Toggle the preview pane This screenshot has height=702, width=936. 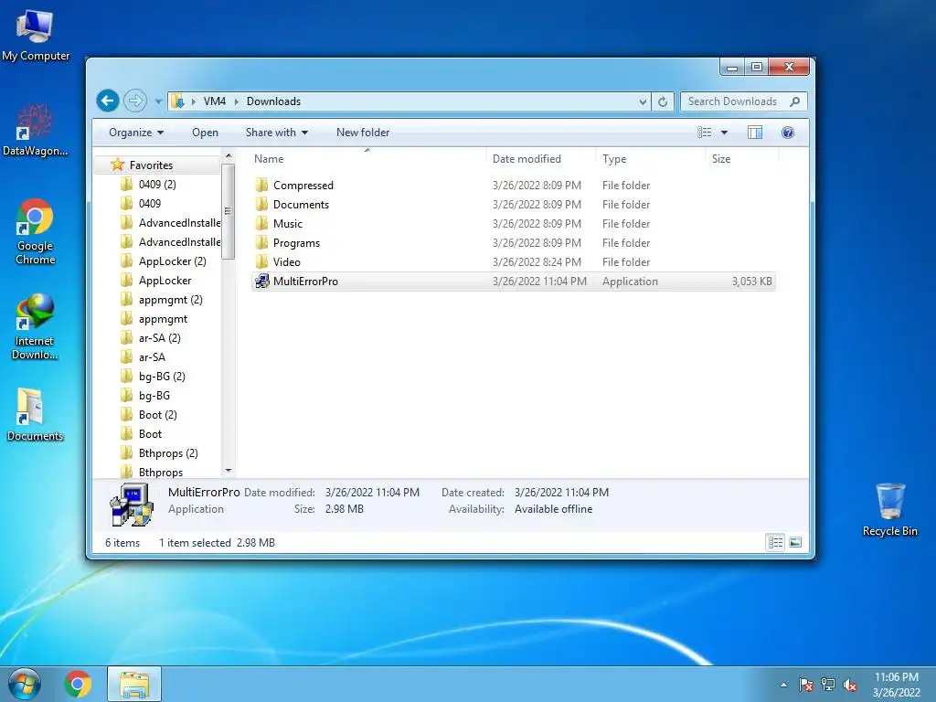755,133
